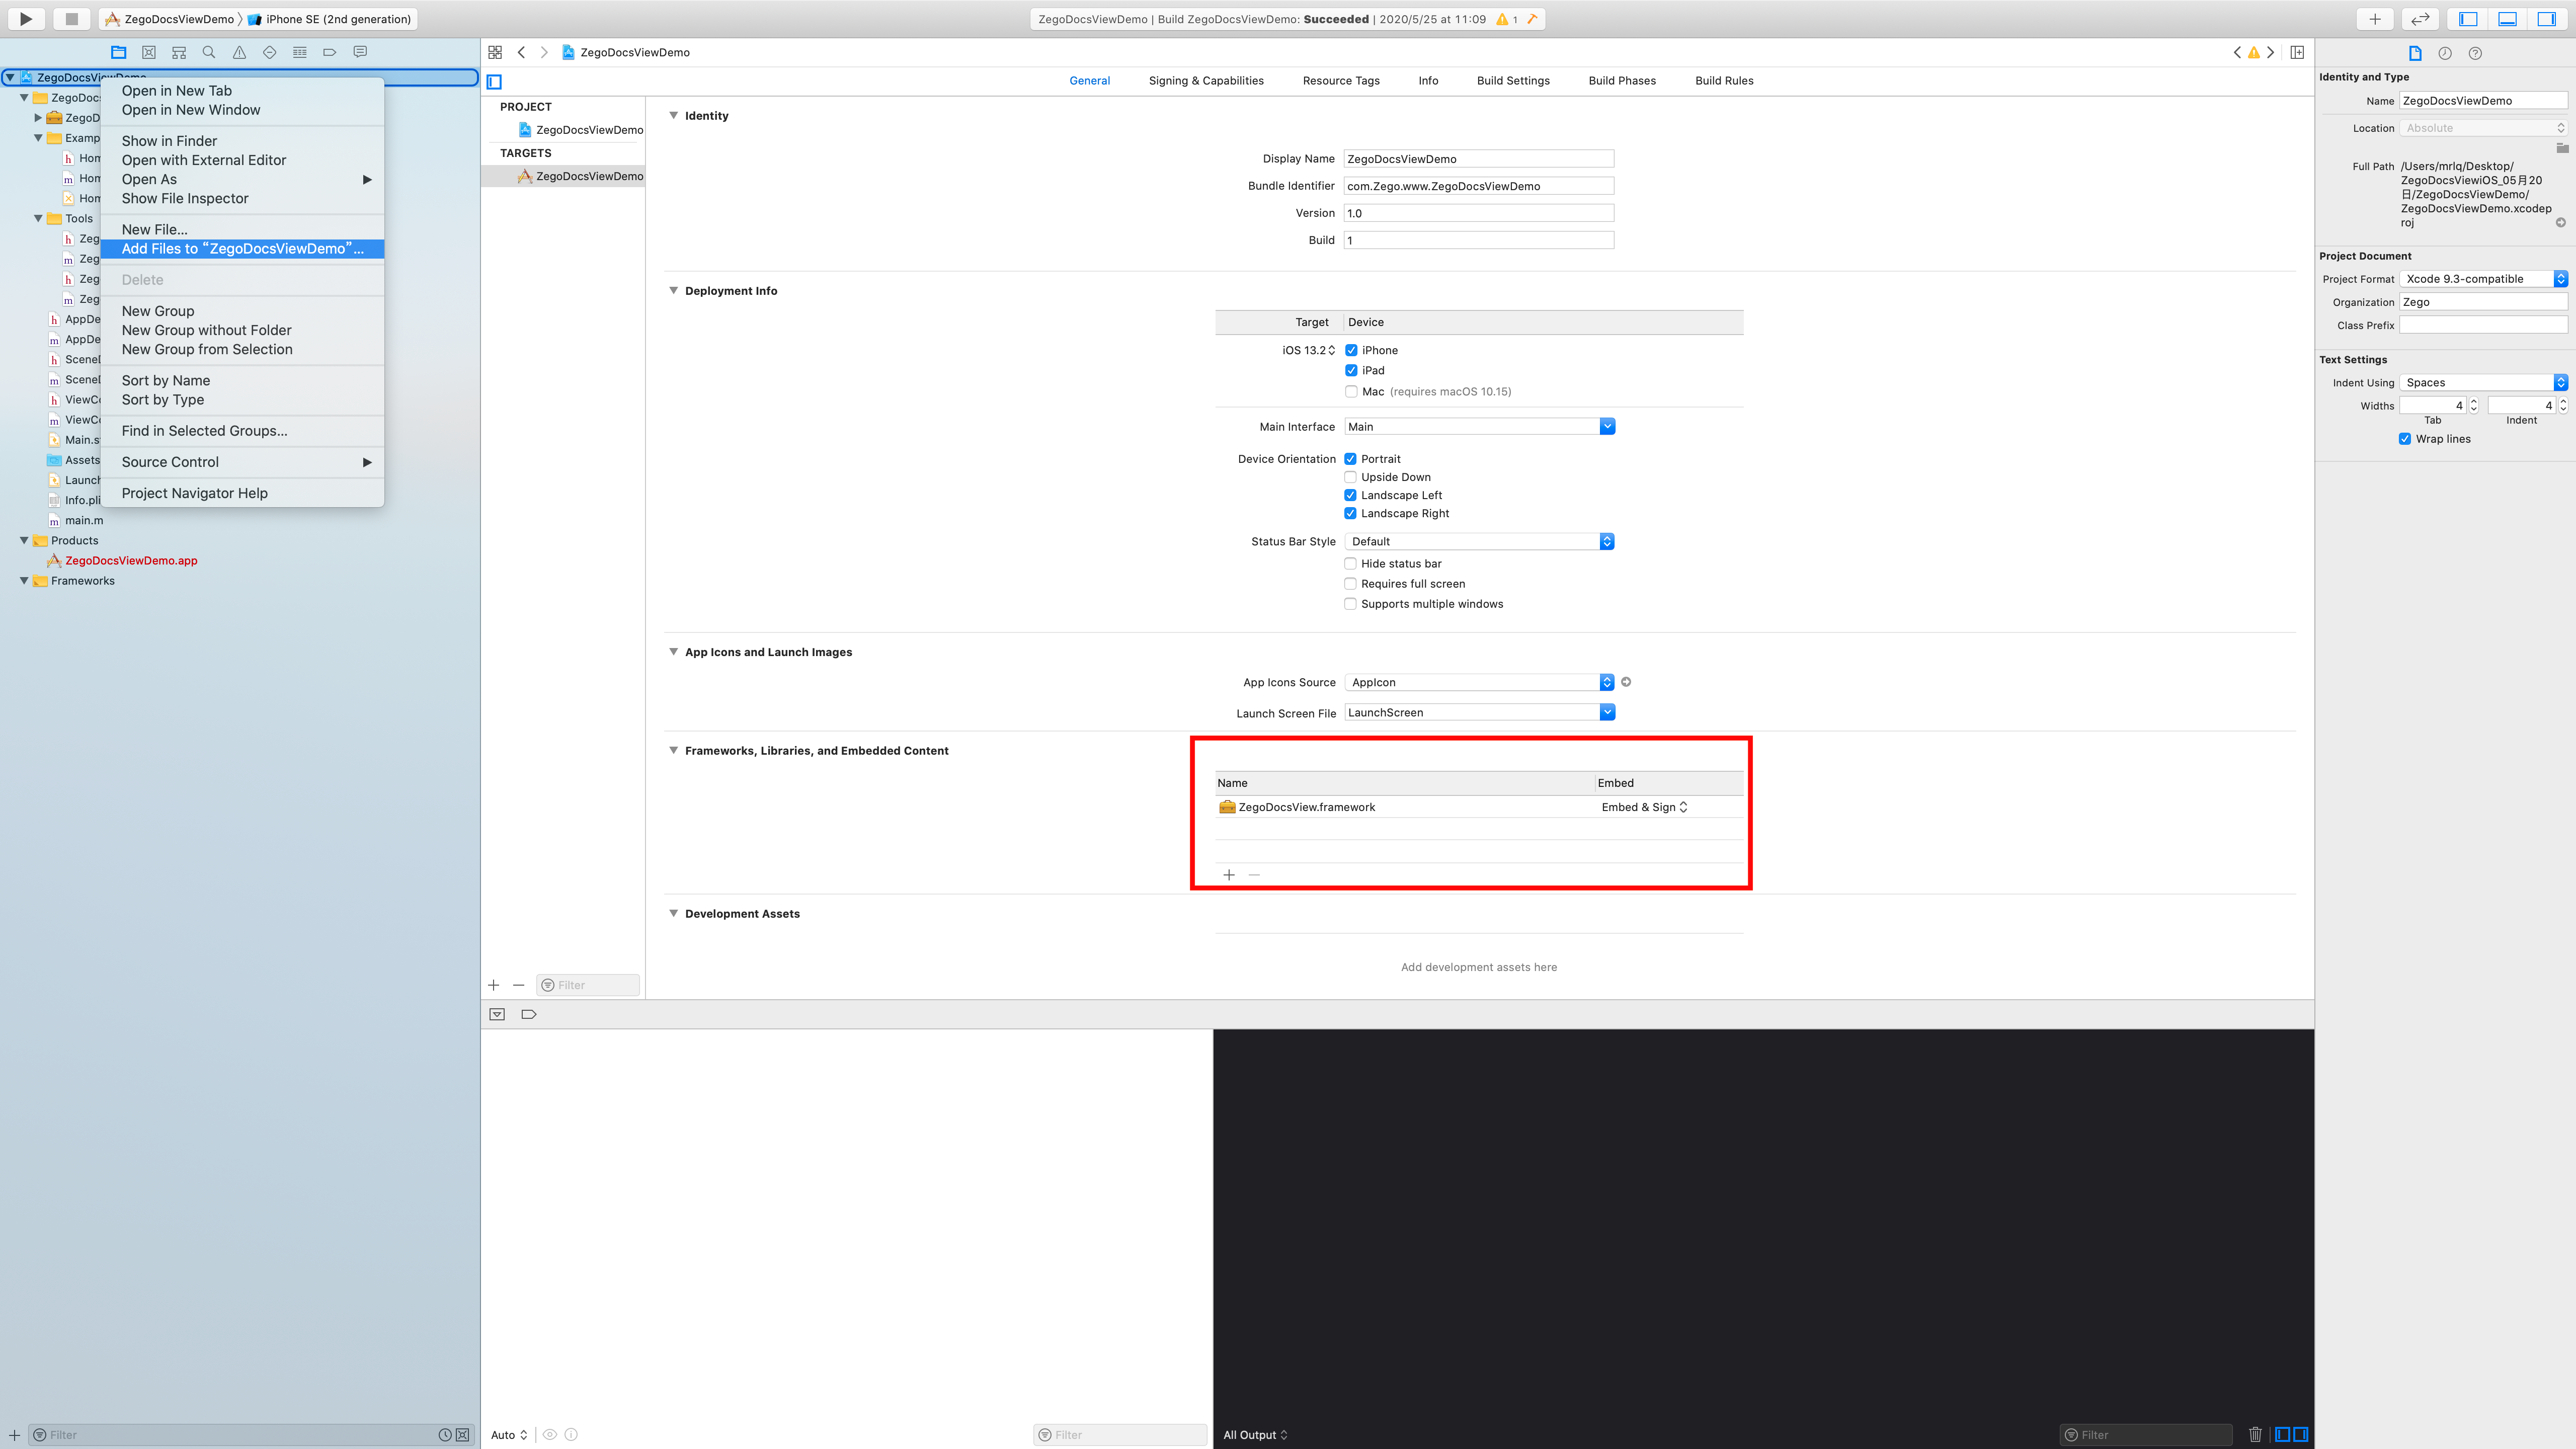
Task: Open the Find navigator
Action: pos(209,52)
